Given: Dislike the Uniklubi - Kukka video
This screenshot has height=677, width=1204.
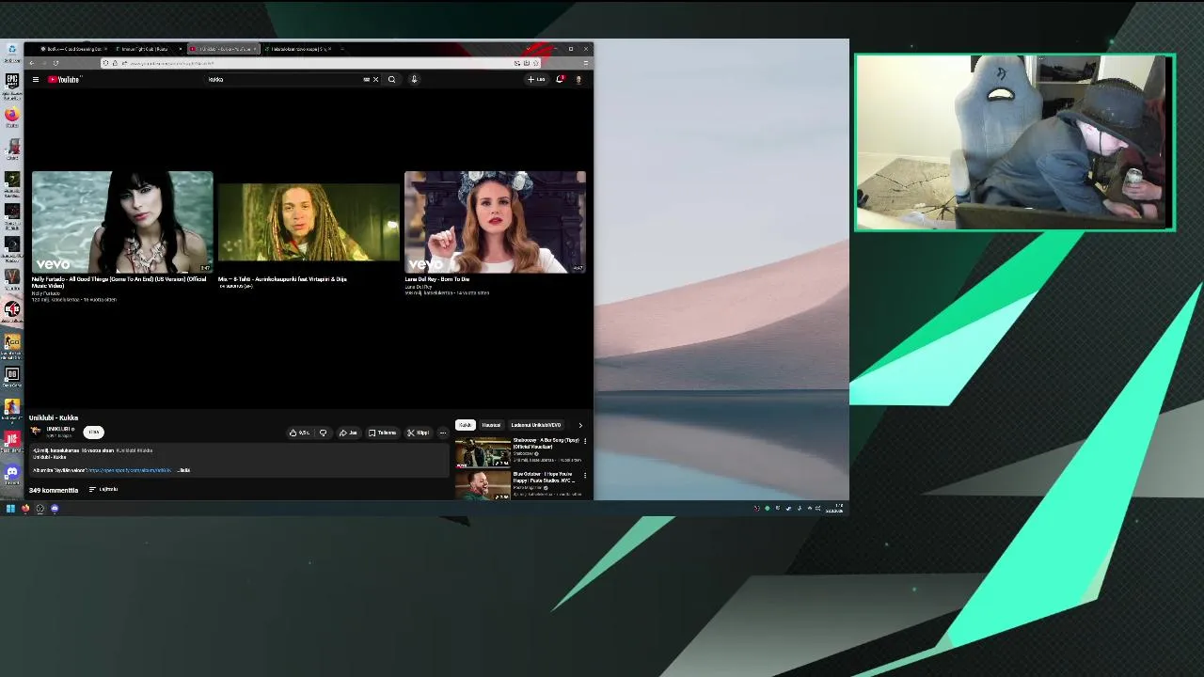Looking at the screenshot, I should point(323,433).
